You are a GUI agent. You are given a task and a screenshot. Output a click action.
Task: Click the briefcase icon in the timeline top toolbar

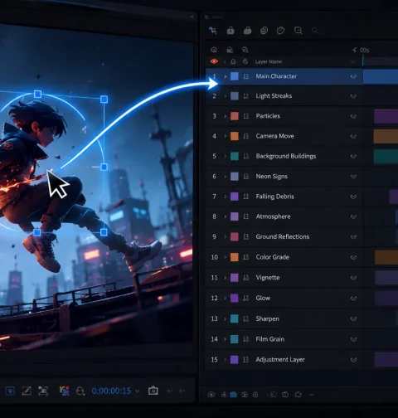[x=247, y=31]
